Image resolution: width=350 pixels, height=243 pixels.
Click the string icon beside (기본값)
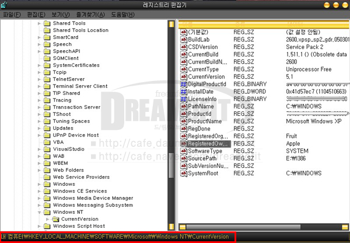184,32
